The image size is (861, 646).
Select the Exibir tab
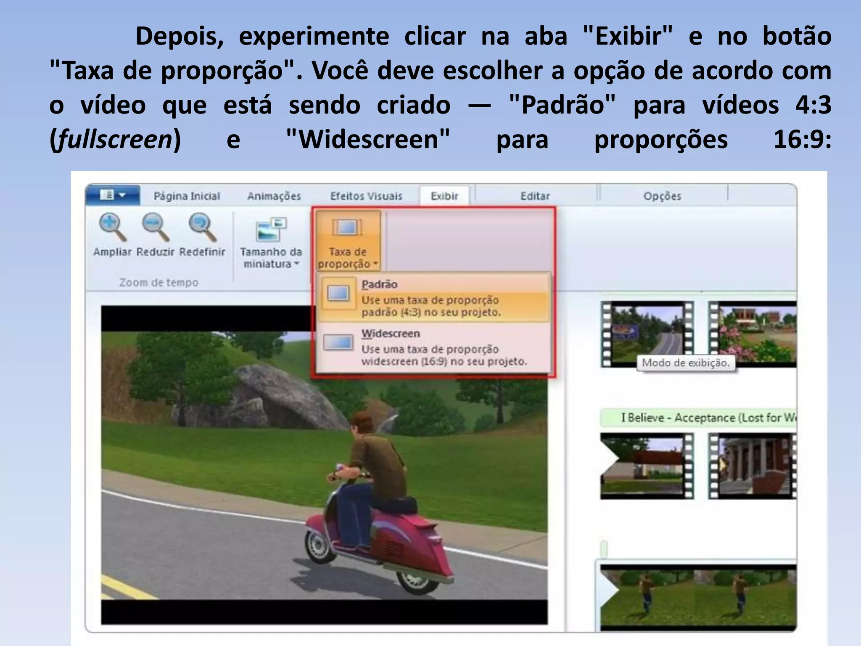444,196
